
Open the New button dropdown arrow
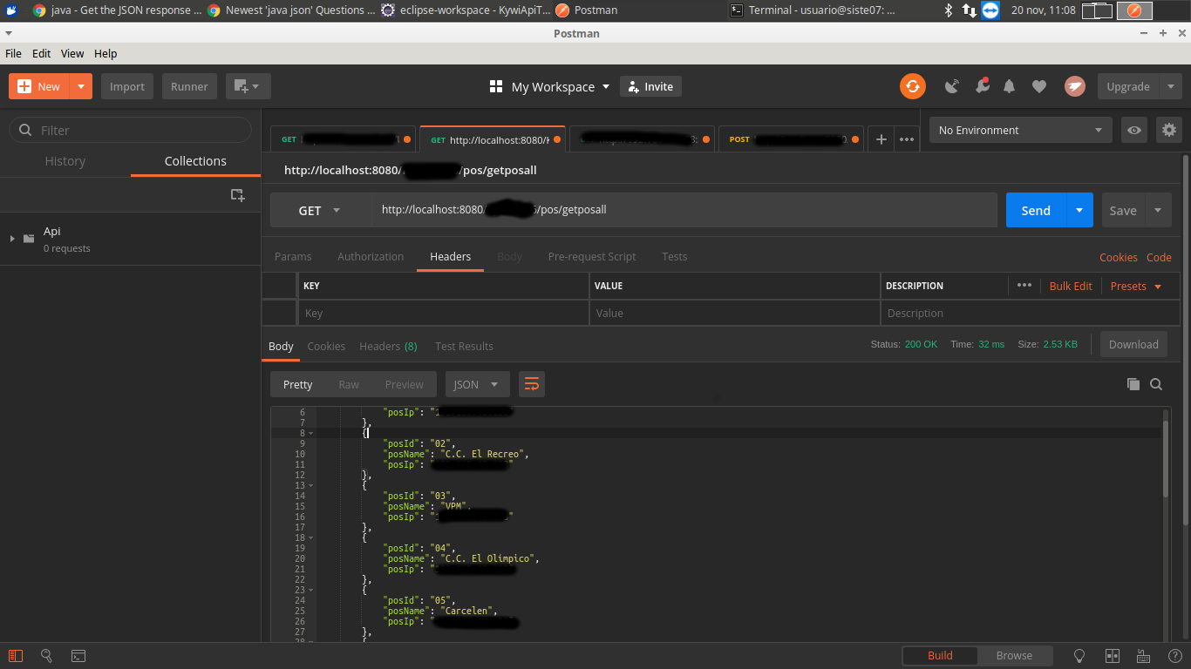[x=81, y=86]
